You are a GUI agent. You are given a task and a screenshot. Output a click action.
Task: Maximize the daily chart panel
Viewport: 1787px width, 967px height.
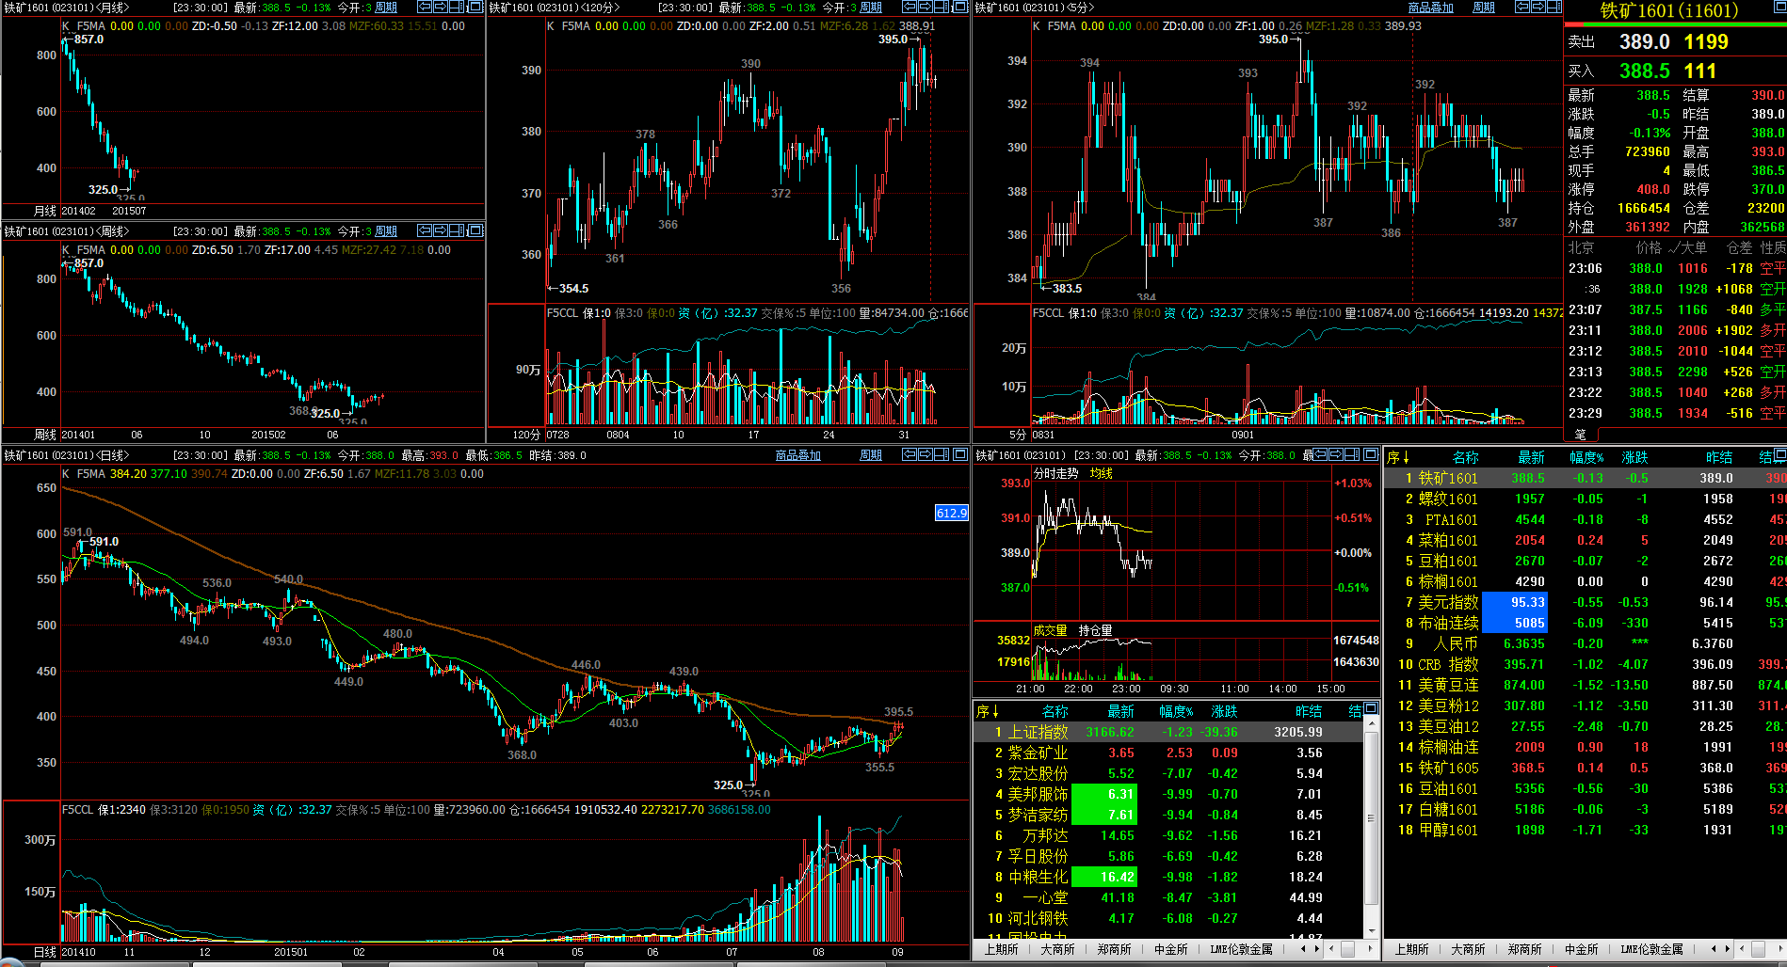pyautogui.click(x=960, y=454)
